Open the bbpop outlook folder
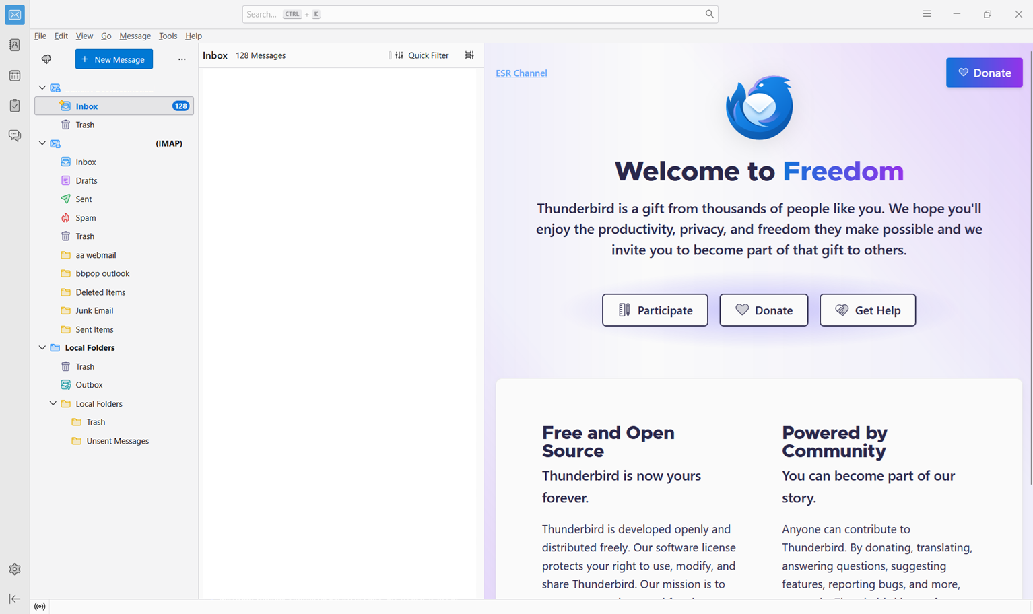1033x614 pixels. coord(114,273)
